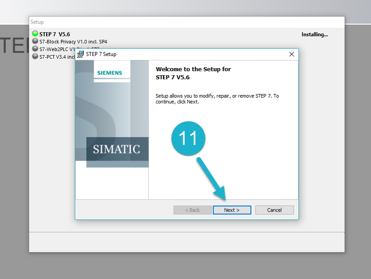The height and width of the screenshot is (279, 371).
Task: Click the Next > button
Action: click(232, 210)
